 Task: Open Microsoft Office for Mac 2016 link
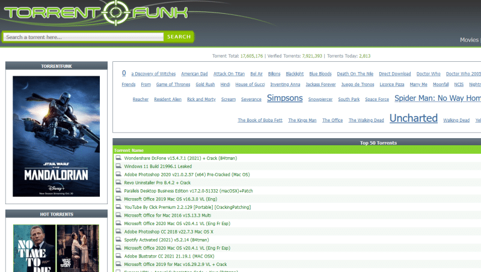168,216
